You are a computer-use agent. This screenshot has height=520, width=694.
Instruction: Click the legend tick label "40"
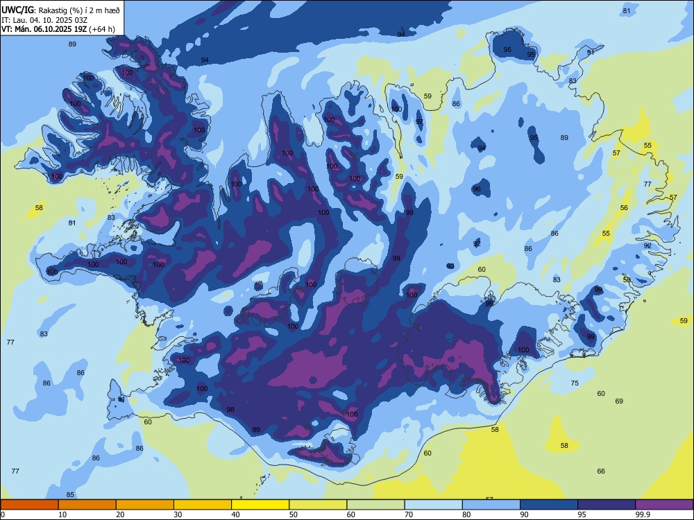click(x=236, y=514)
